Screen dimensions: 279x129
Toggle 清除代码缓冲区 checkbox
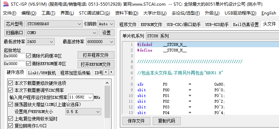[x=28, y=56]
